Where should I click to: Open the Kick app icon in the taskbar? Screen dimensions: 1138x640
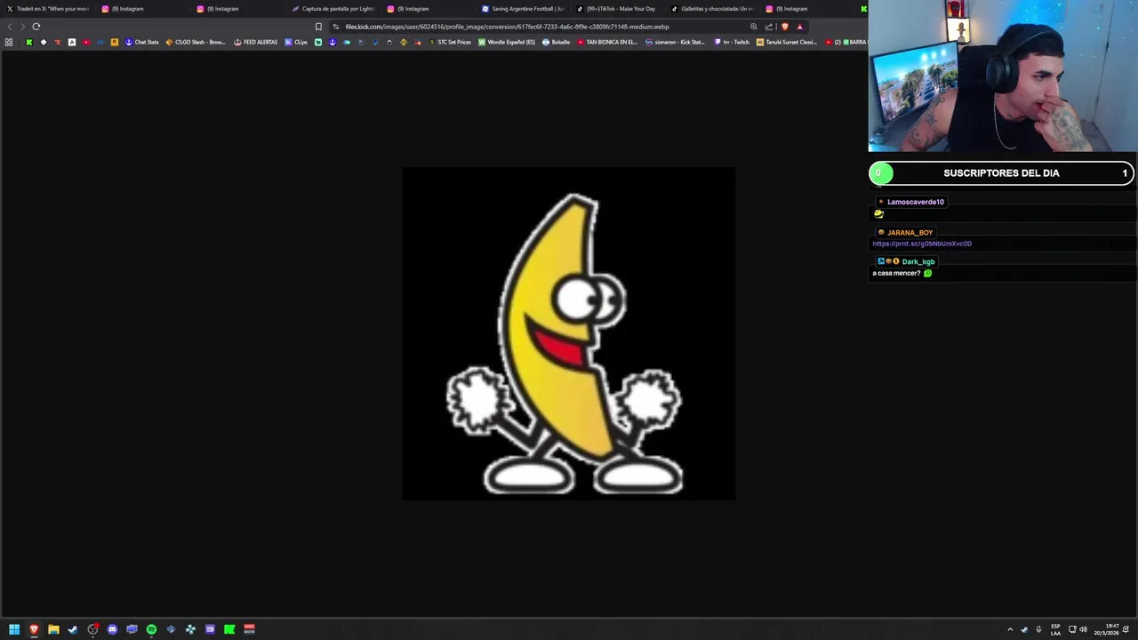pos(229,629)
